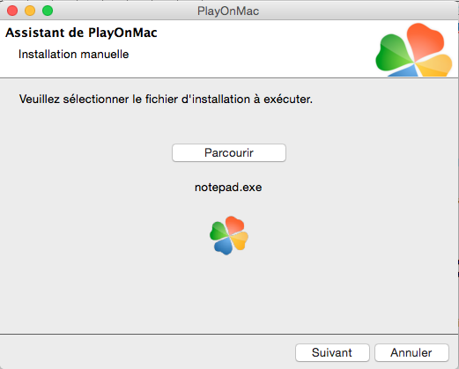This screenshot has width=459, height=369.
Task: Click the Assistant de PlayOnMac heading
Action: point(81,33)
